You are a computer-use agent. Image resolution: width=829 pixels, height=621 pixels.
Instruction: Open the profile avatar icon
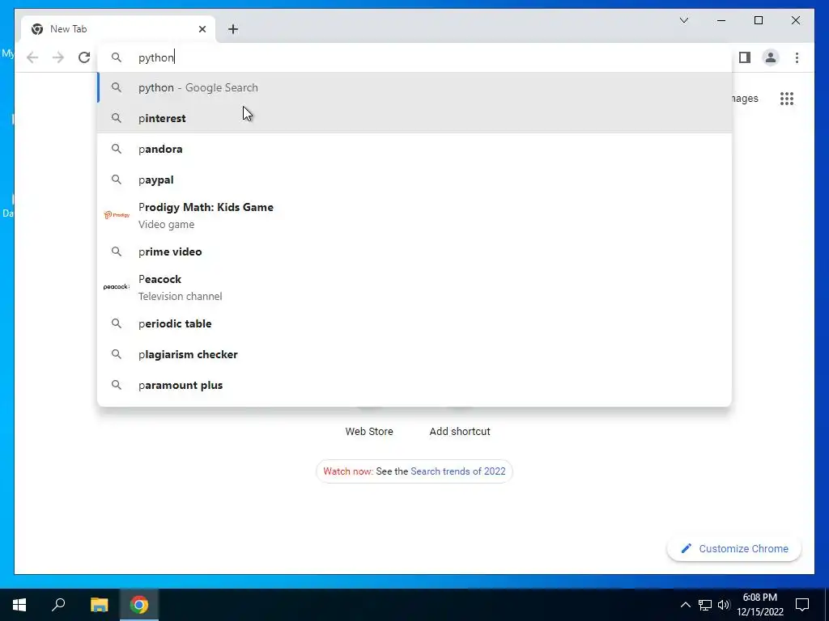point(771,57)
